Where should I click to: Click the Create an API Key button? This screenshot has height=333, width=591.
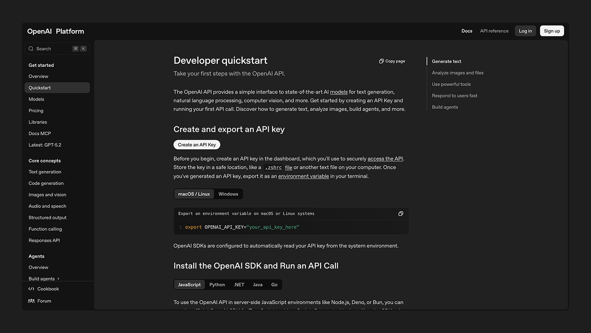coord(197,145)
